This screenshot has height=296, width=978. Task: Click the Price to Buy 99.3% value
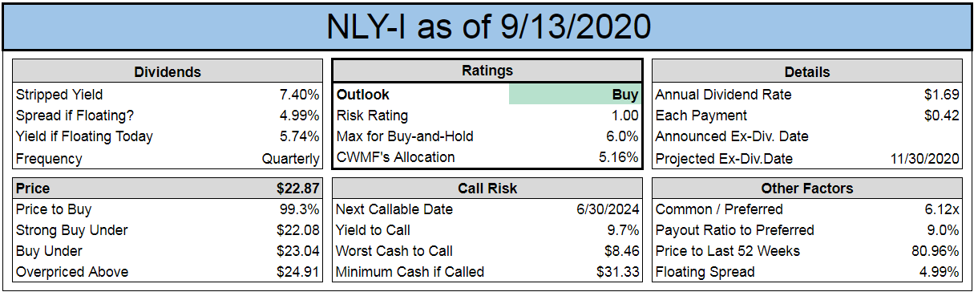(x=303, y=209)
